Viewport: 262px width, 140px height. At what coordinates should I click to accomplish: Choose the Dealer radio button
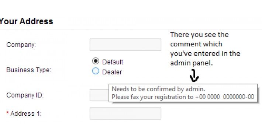point(96,71)
